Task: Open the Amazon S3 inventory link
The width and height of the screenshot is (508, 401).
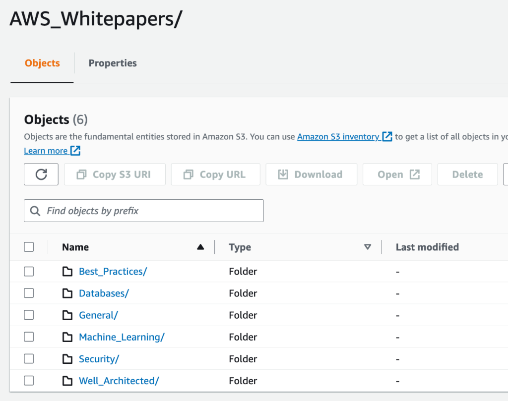Action: 340,137
